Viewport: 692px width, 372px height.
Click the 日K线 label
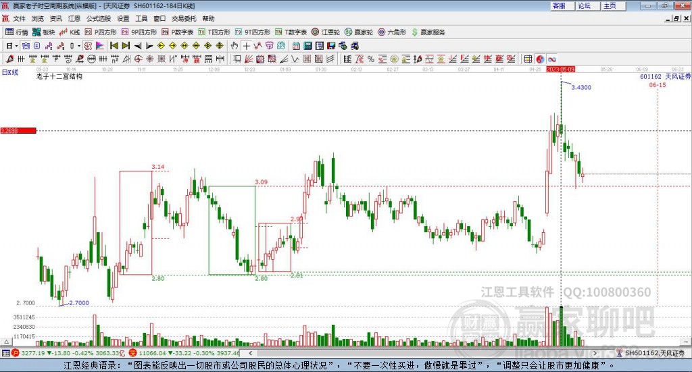pyautogui.click(x=9, y=72)
